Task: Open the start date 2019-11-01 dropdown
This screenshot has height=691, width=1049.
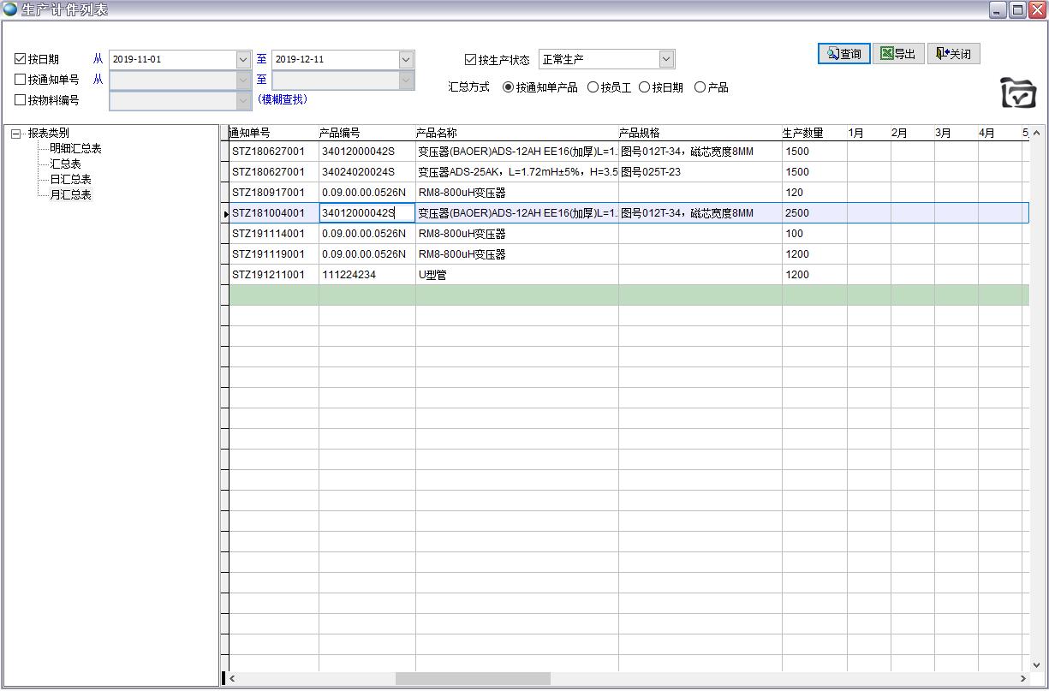Action: pyautogui.click(x=243, y=59)
